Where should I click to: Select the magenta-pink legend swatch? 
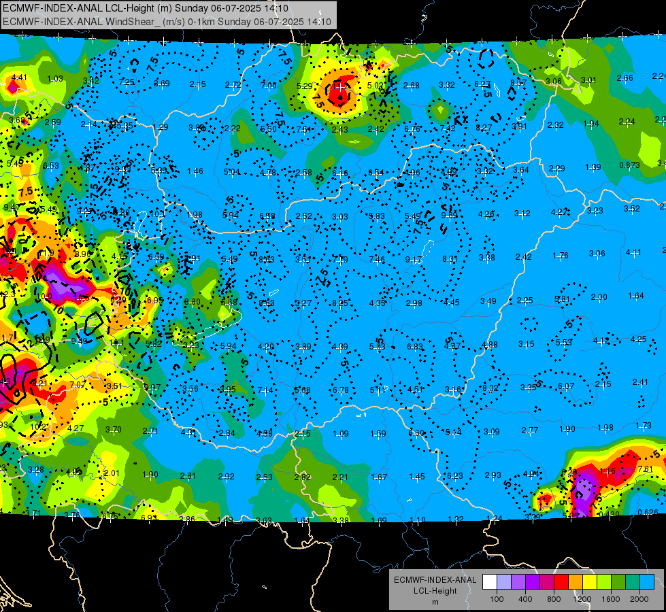point(547,582)
